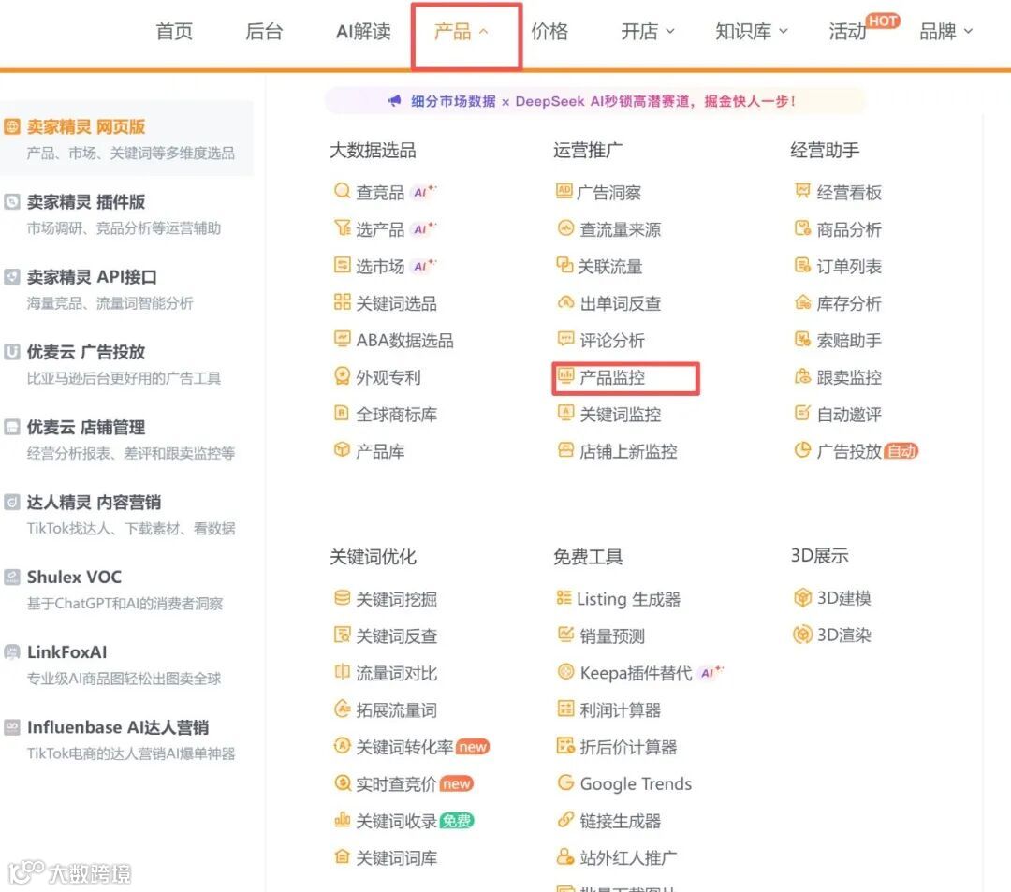
Task: Click the 跟卖监控 icon
Action: 802,375
